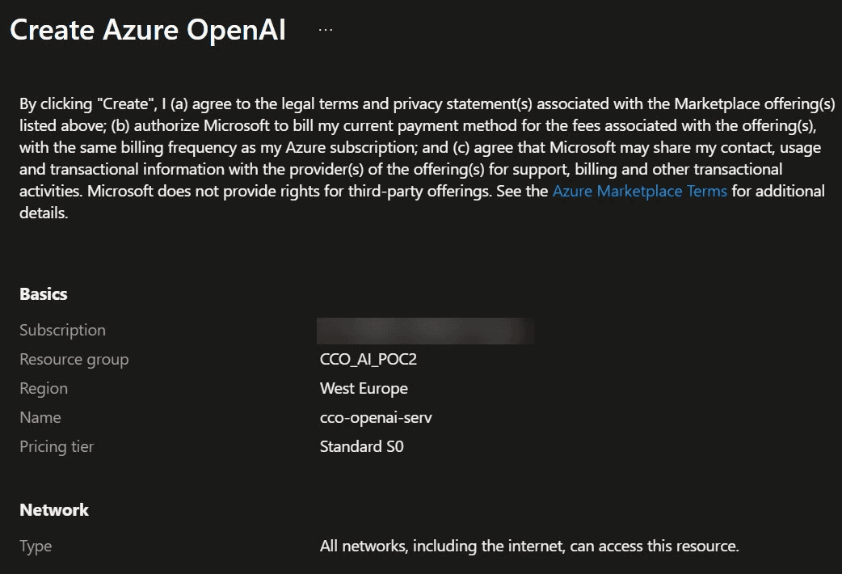Click the Region field label
The height and width of the screenshot is (574, 842).
(44, 388)
